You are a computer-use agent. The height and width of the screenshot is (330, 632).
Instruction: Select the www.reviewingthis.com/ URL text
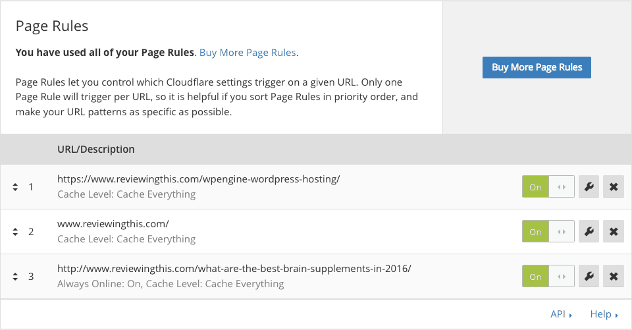tap(113, 223)
